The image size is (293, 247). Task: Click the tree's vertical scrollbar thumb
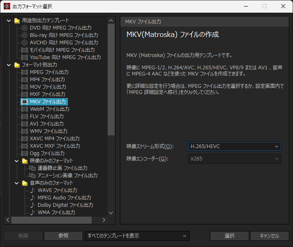click(111, 79)
